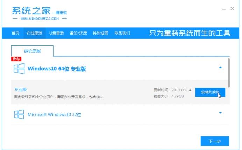The height and width of the screenshot is (150, 242).
Task: Expand the Microsoft Windows10 32位 section
Action: 220,113
